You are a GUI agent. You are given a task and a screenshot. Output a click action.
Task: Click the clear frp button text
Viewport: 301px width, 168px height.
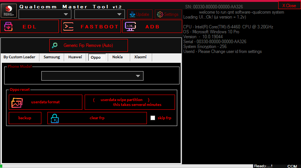click(97, 118)
